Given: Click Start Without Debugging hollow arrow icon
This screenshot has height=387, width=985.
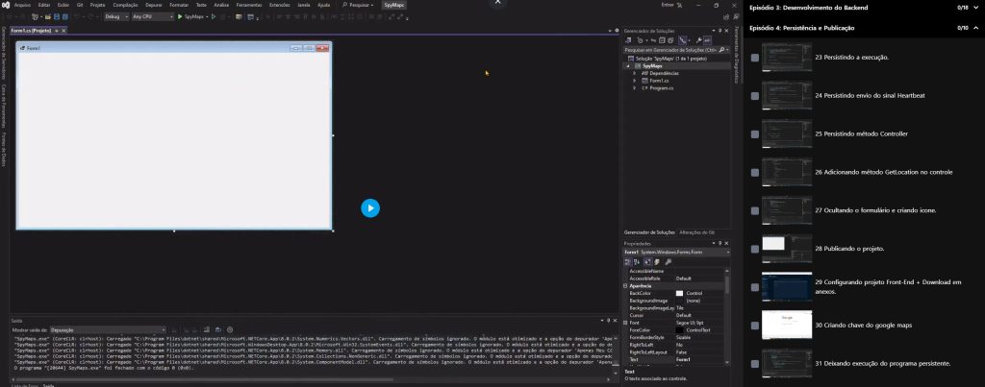Looking at the screenshot, I should (x=214, y=17).
